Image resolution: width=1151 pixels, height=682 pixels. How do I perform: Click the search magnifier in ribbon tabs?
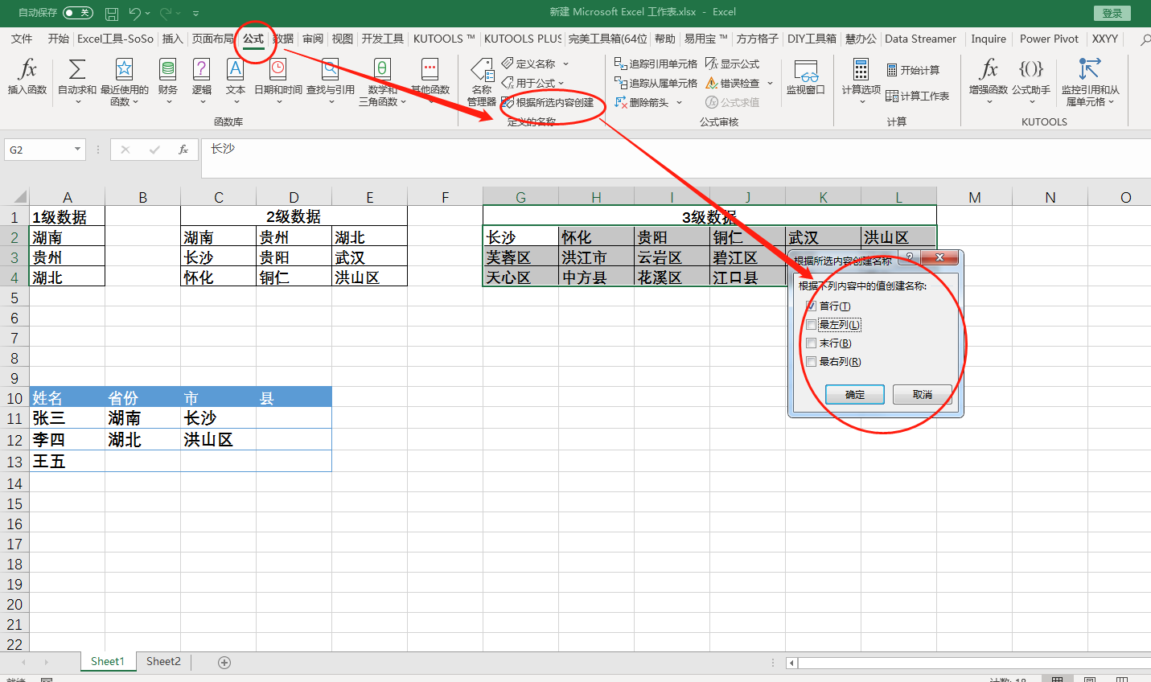pos(1145,39)
